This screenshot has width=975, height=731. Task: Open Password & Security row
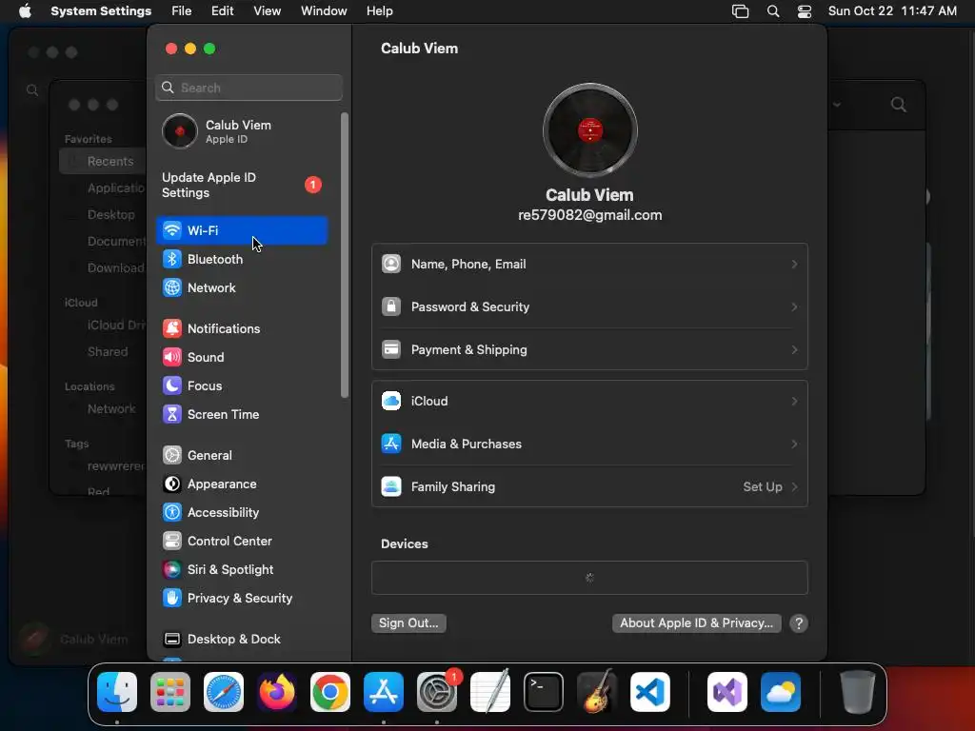589,307
